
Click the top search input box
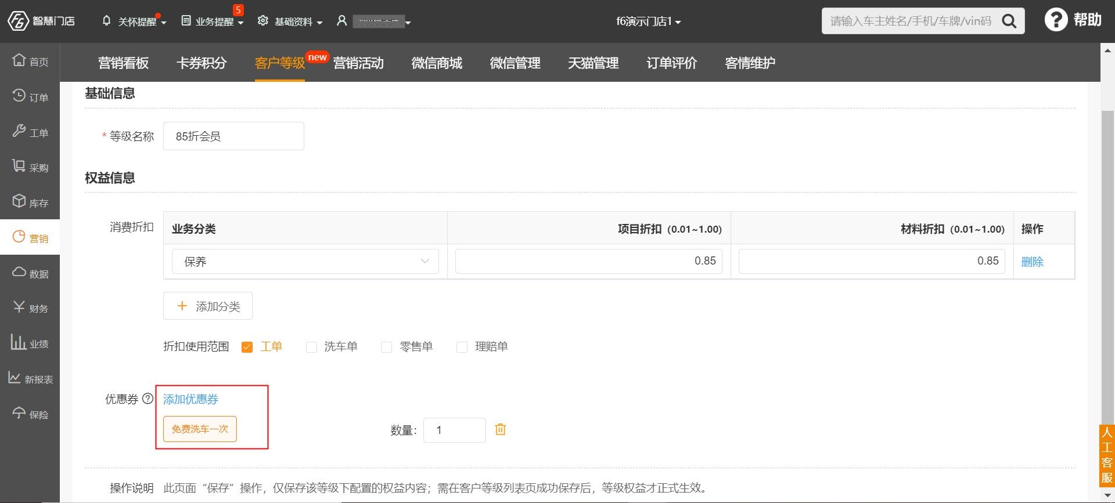[x=912, y=21]
